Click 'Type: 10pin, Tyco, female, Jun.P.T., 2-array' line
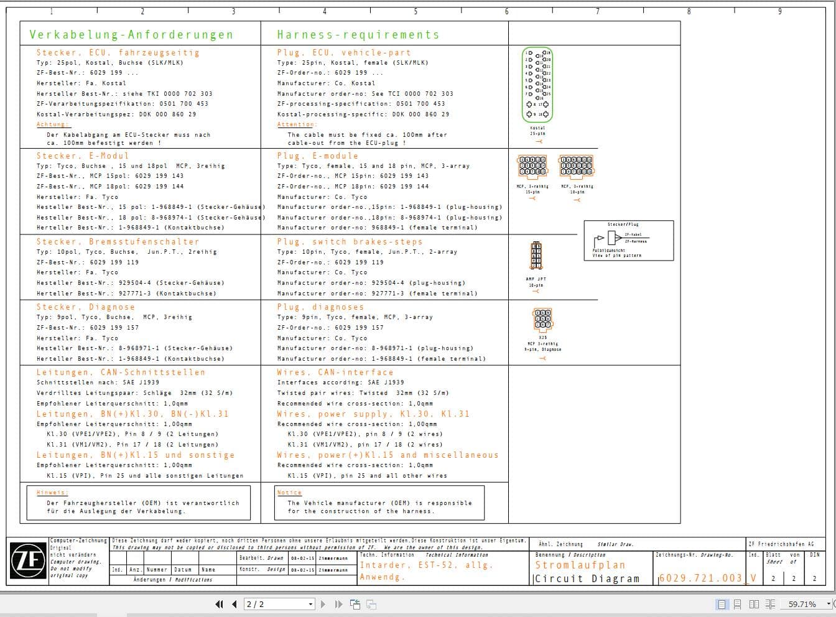836x617 pixels. tap(367, 252)
